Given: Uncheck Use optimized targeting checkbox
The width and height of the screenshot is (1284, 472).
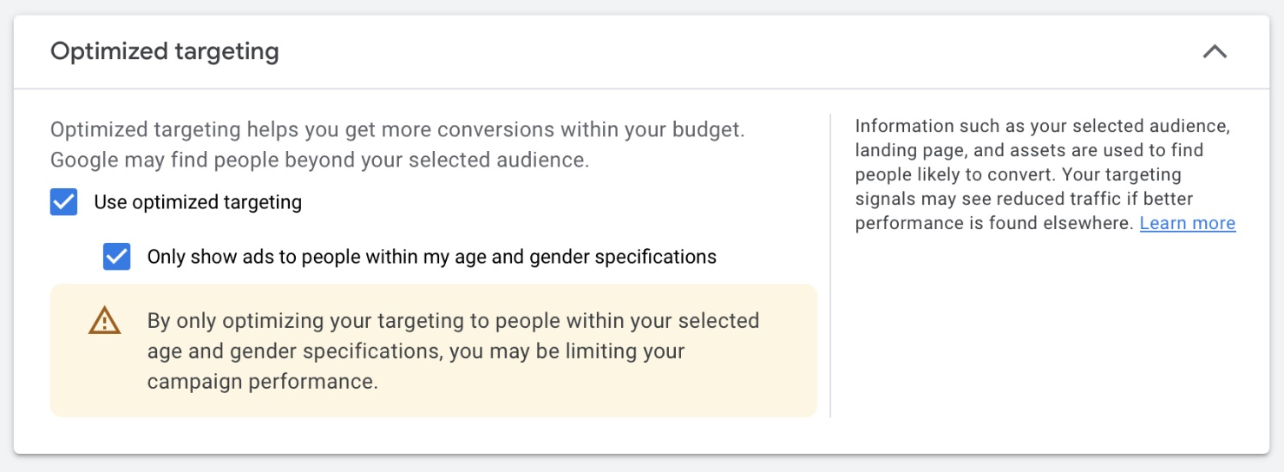Looking at the screenshot, I should 64,203.
